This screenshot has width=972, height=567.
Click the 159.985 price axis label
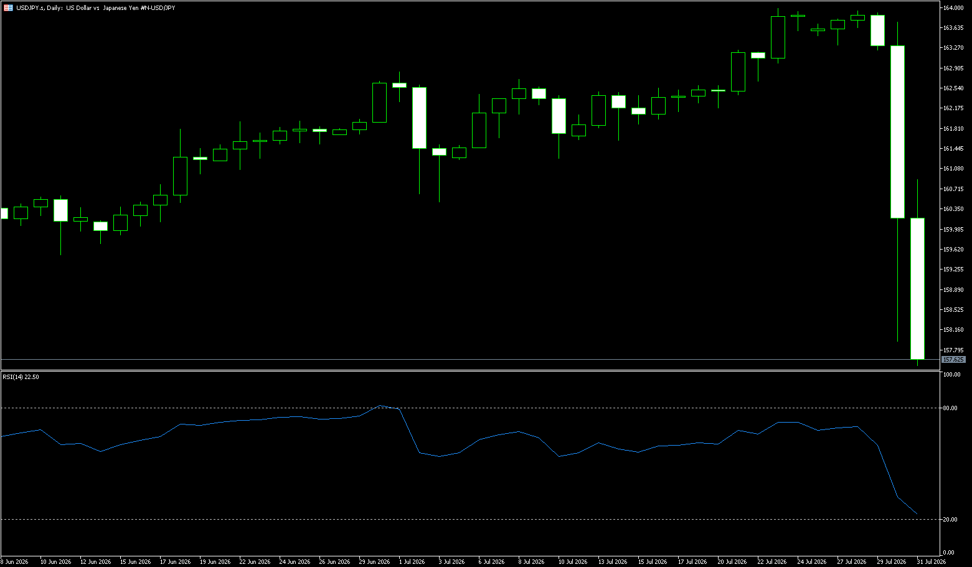[954, 229]
